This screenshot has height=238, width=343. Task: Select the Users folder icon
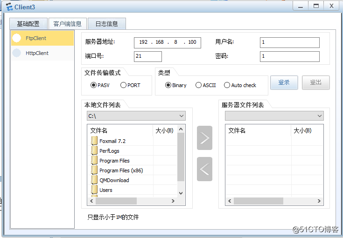(x=94, y=190)
